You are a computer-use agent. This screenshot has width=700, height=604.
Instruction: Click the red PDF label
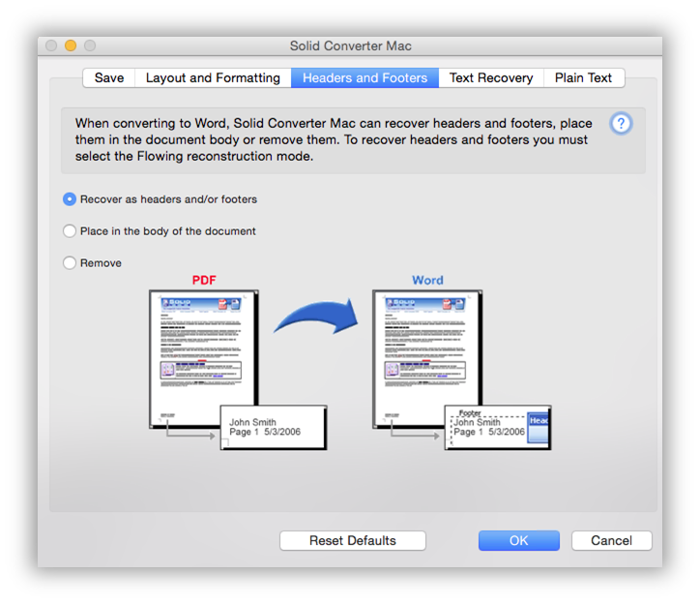pyautogui.click(x=204, y=281)
